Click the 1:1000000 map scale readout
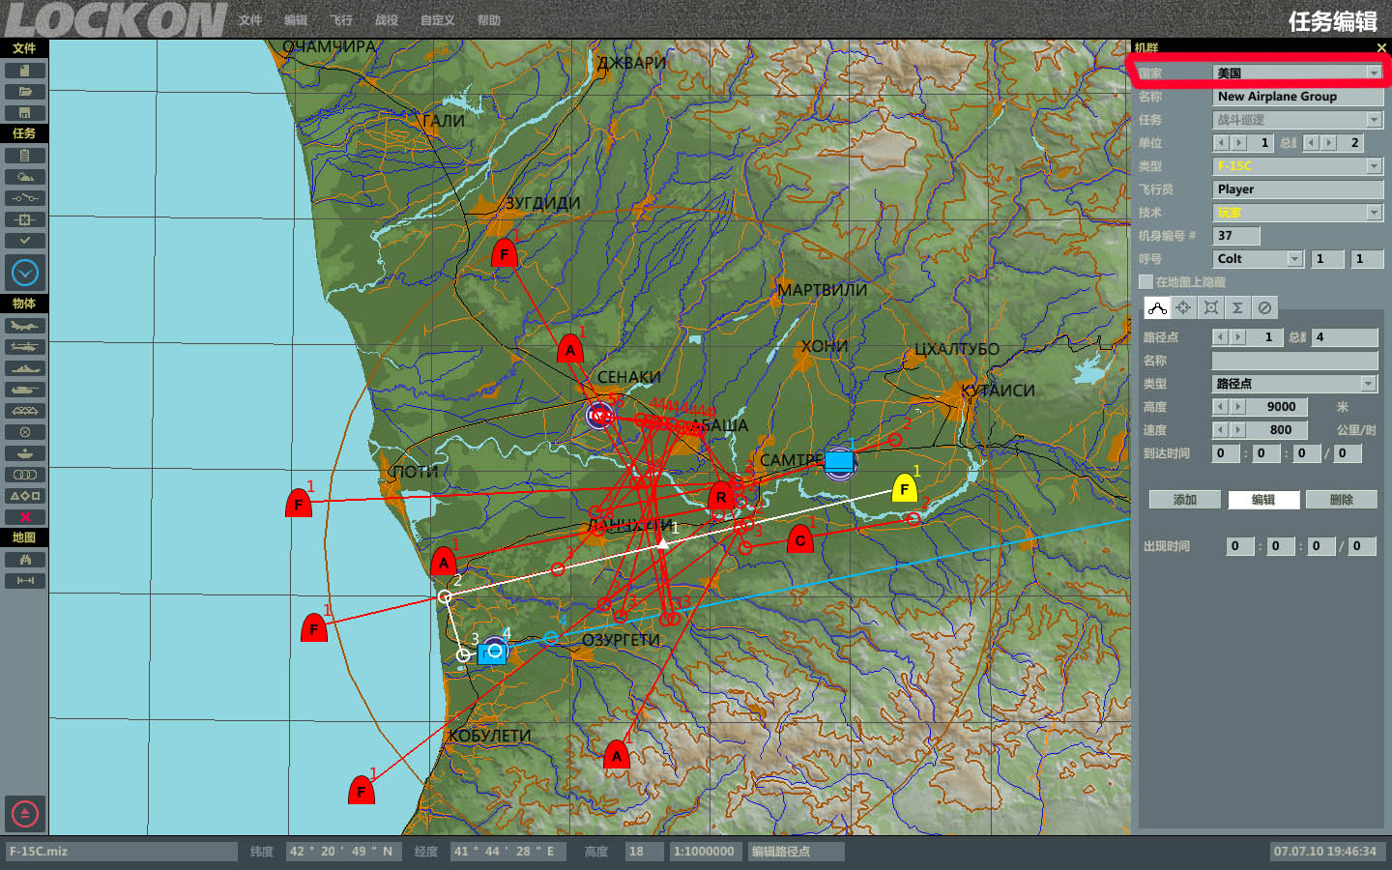This screenshot has width=1392, height=870. (704, 852)
